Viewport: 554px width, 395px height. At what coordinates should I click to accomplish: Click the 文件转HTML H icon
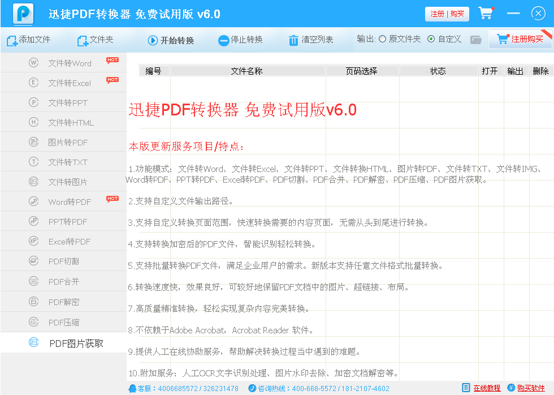[33, 122]
